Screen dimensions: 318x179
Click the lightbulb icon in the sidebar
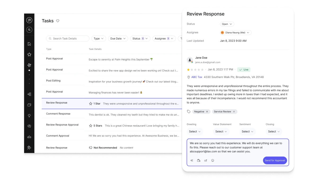(29, 115)
